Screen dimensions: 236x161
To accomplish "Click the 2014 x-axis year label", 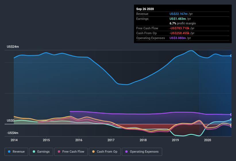I will click(x=14, y=140).
